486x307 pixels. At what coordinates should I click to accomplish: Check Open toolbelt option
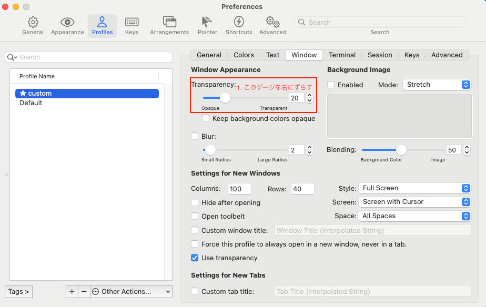coord(195,216)
